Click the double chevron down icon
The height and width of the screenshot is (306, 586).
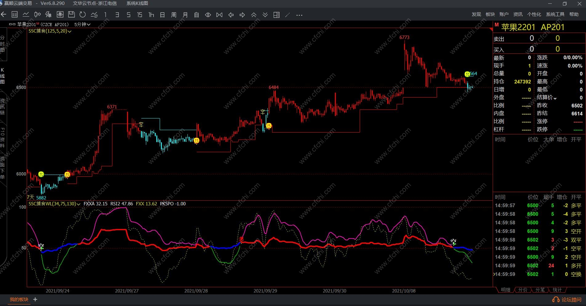[x=265, y=14]
